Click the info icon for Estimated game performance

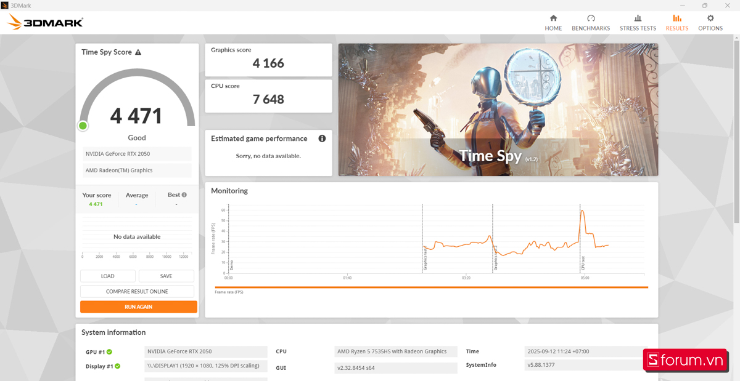(322, 138)
